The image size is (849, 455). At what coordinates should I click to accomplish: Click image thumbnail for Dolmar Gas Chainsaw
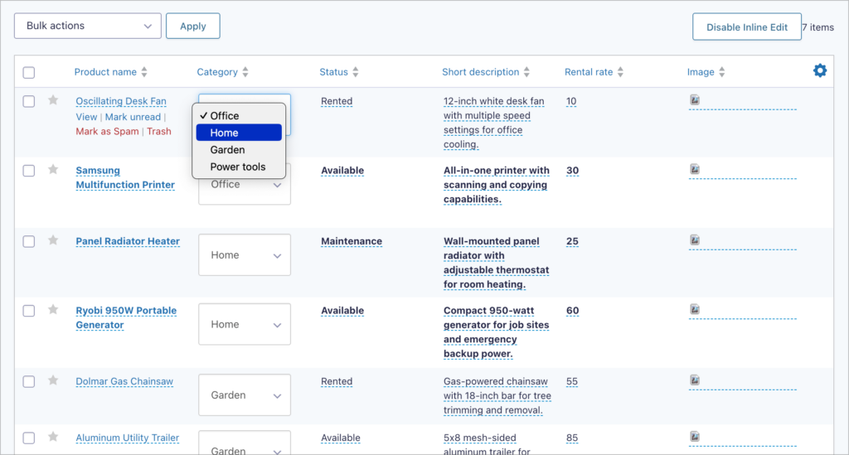pyautogui.click(x=695, y=380)
